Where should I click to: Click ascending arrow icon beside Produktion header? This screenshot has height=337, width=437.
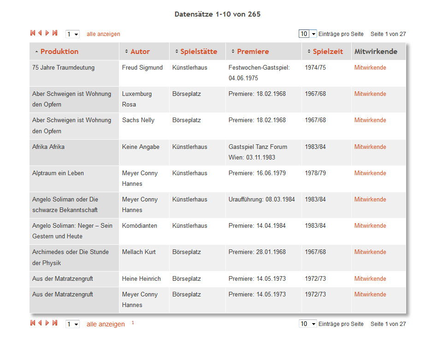coord(36,52)
